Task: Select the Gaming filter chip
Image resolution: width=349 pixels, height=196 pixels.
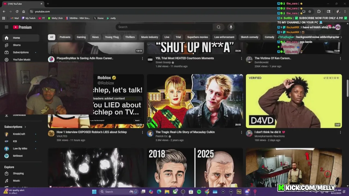Action: (81, 37)
